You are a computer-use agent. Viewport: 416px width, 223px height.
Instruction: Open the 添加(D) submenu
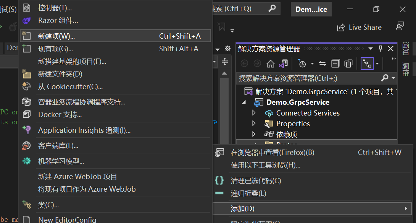(x=313, y=208)
